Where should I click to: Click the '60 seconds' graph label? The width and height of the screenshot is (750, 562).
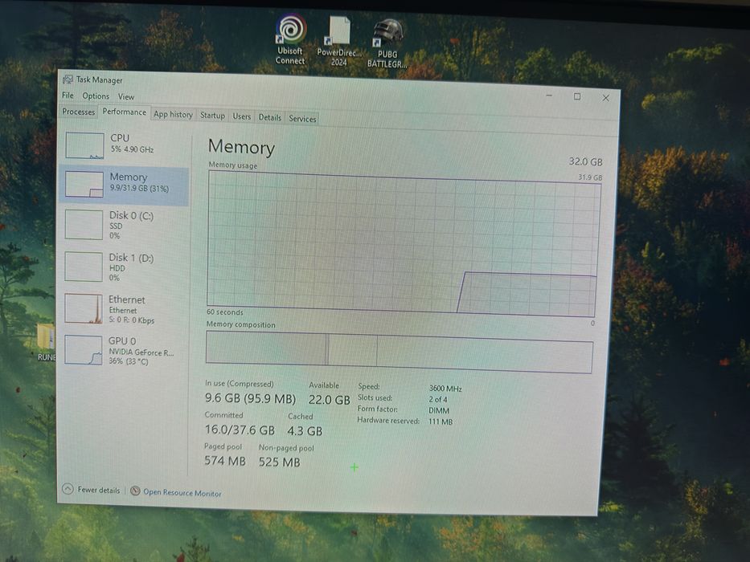[225, 312]
